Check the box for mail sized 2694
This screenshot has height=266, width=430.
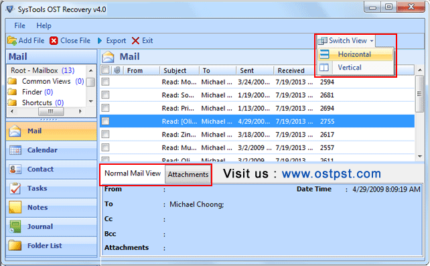point(105,108)
